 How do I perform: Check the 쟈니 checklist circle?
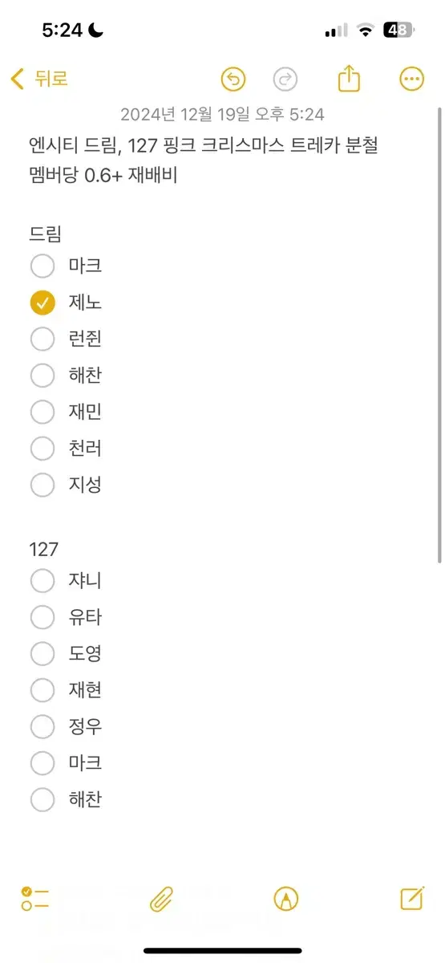click(42, 580)
